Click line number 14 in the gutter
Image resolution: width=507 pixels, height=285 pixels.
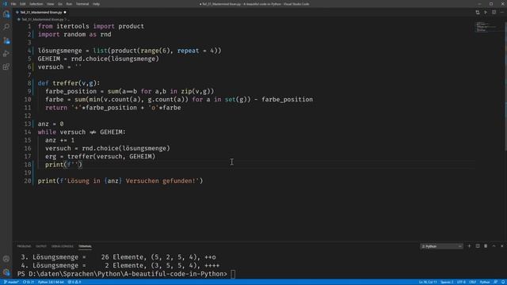[28, 132]
